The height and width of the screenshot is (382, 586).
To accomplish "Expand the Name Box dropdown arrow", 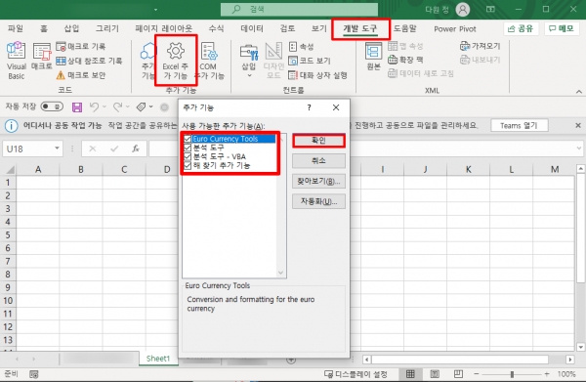I will (x=57, y=149).
